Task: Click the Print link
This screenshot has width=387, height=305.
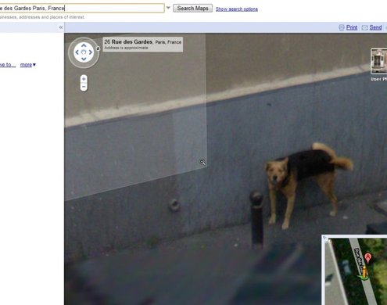Action: [x=352, y=27]
